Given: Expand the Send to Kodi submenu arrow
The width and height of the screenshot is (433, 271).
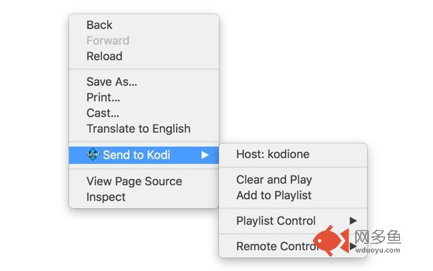Looking at the screenshot, I should pos(205,155).
